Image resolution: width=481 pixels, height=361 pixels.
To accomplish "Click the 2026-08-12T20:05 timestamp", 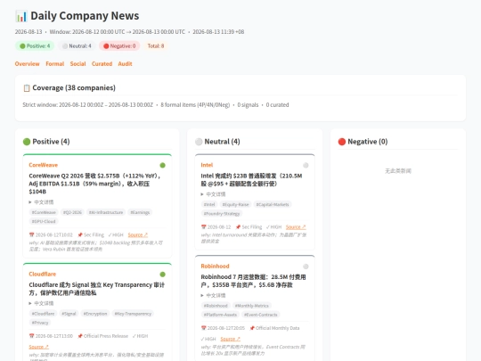I will tap(226, 328).
